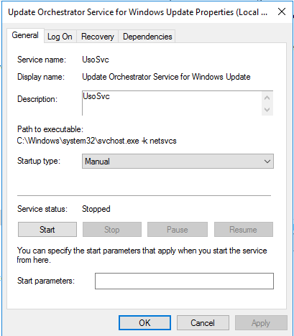The height and width of the screenshot is (336, 294).
Task: Start the UsoSvc service
Action: 47,230
